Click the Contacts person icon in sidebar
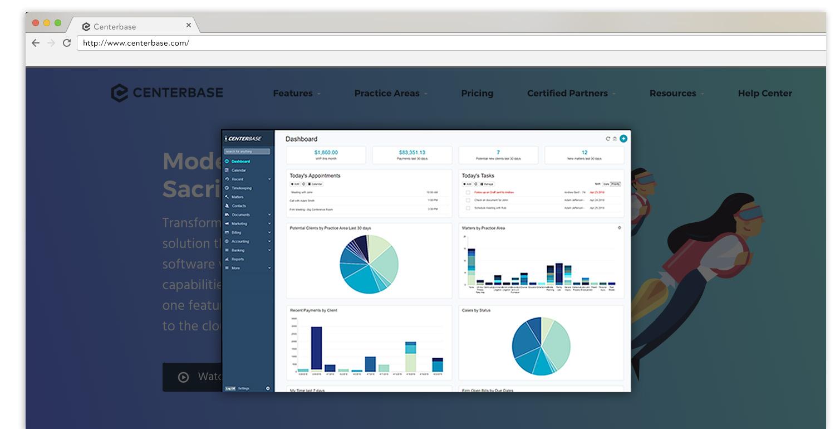835x429 pixels. (x=227, y=206)
